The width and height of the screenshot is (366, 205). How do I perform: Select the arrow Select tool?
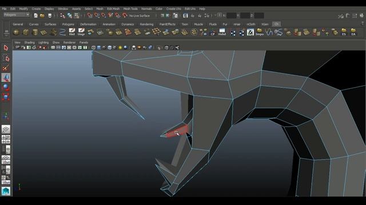click(x=6, y=48)
